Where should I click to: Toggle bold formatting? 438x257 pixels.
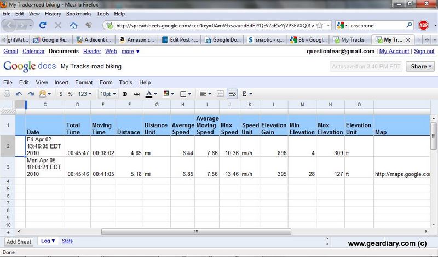[x=125, y=94]
